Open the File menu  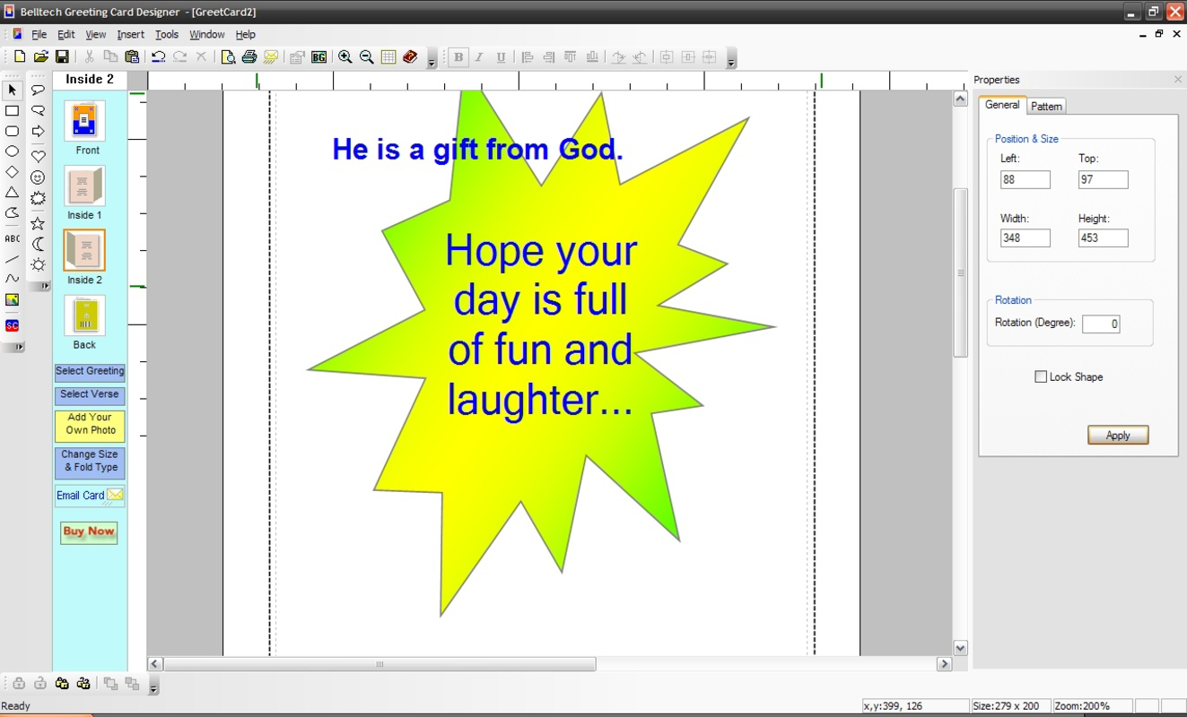point(39,34)
